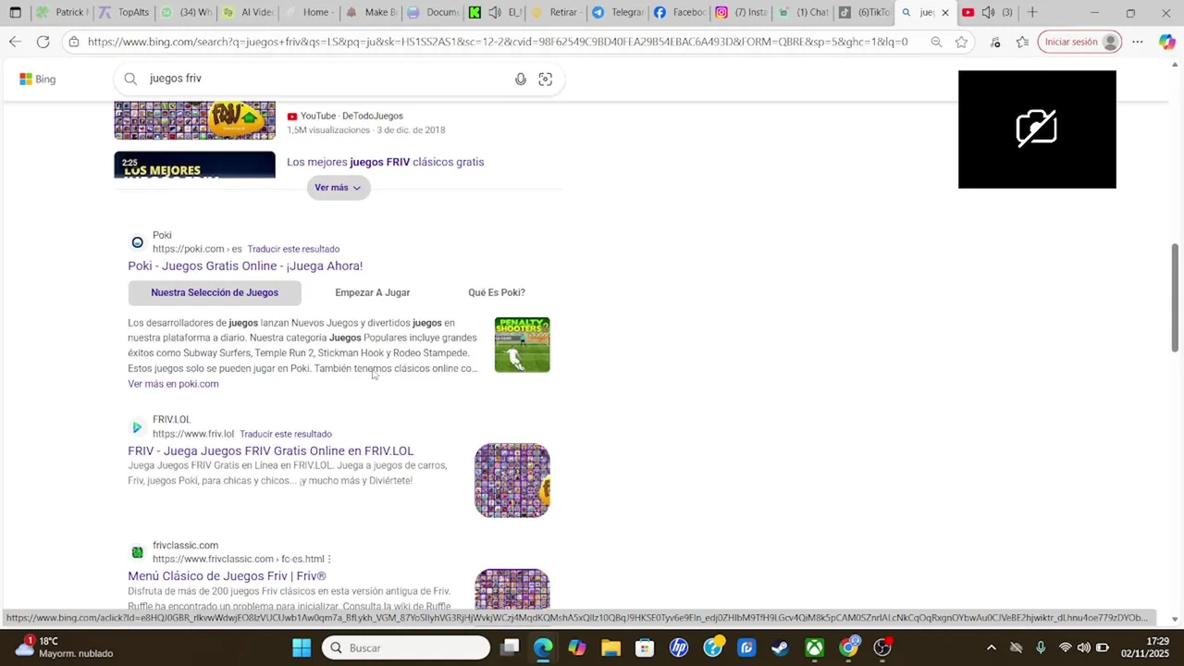Select Nuestra Selección de Juegos tab
Screen dimensions: 1184x666
[215, 293]
